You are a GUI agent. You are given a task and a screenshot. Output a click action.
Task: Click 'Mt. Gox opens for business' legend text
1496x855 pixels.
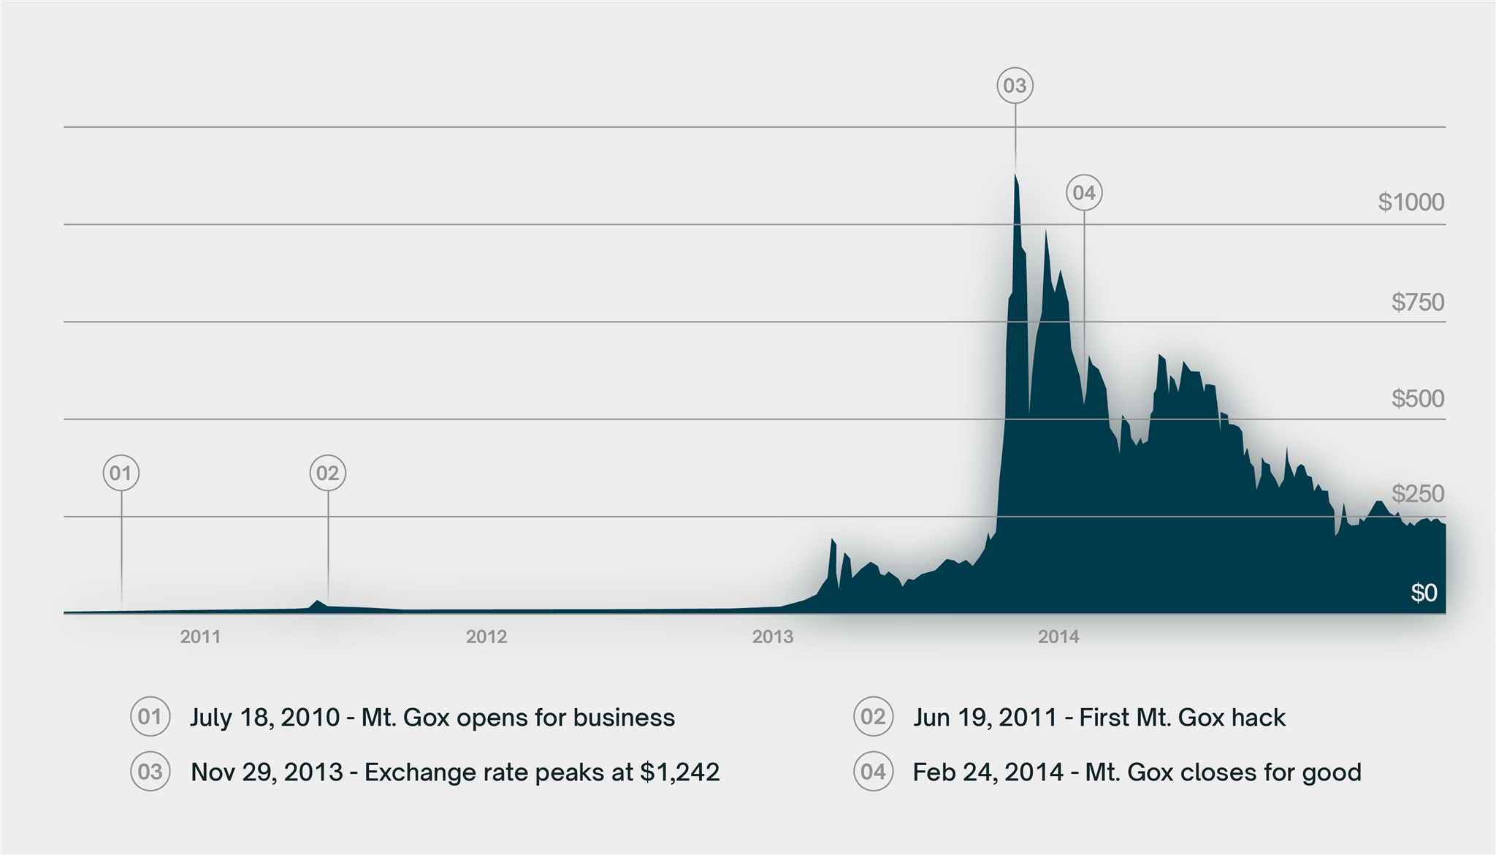(518, 718)
